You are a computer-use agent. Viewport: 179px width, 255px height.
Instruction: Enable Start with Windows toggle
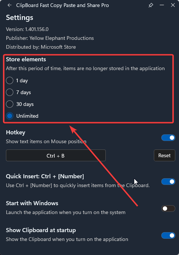pyautogui.click(x=168, y=209)
